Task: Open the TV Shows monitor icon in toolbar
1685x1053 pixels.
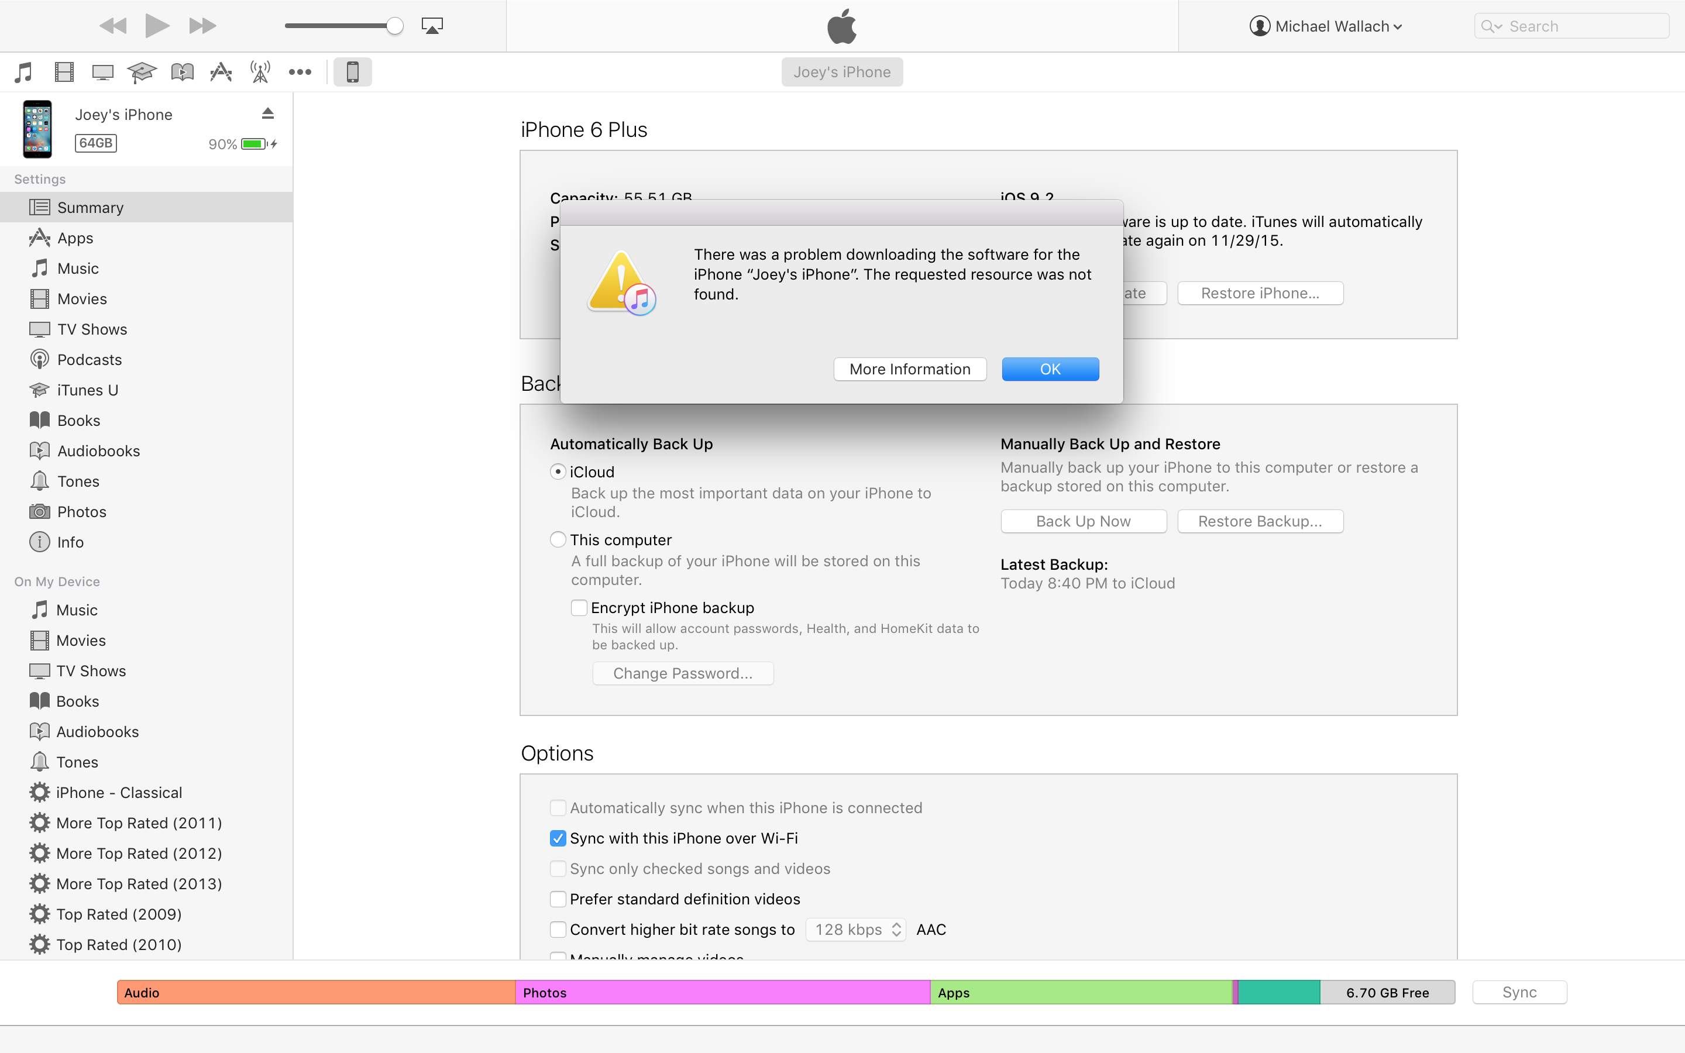Action: click(102, 72)
